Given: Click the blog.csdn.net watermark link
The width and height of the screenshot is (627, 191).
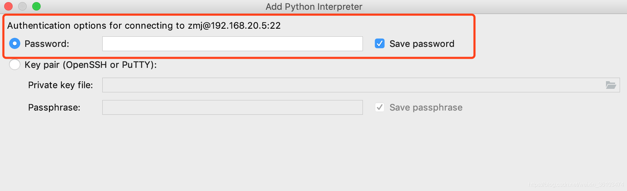Looking at the screenshot, I should coord(576,184).
